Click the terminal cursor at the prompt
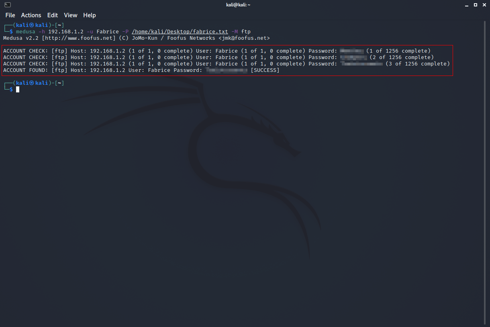Viewport: 490px width, 327px height. coord(18,89)
